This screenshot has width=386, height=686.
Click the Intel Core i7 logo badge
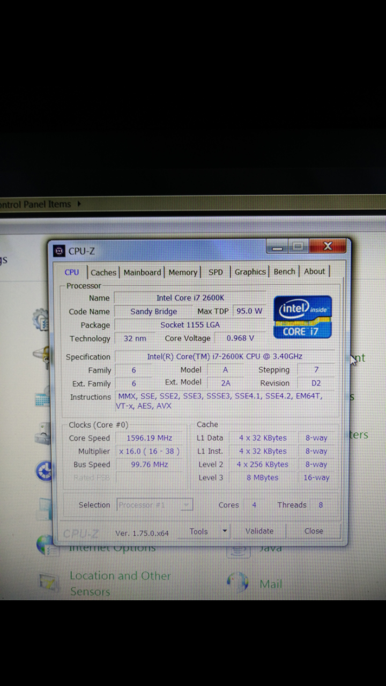(x=303, y=317)
